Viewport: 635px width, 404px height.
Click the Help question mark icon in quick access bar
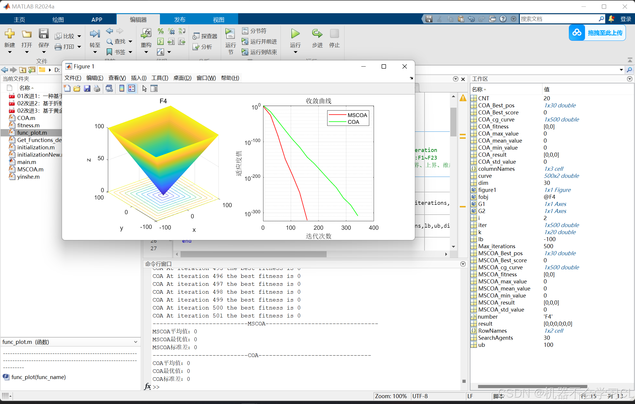[503, 19]
